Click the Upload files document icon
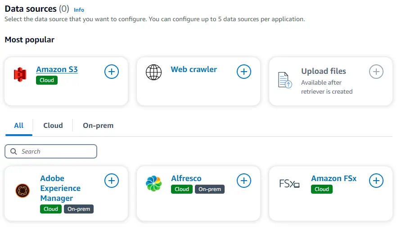This screenshot has height=227, width=397. [x=285, y=80]
